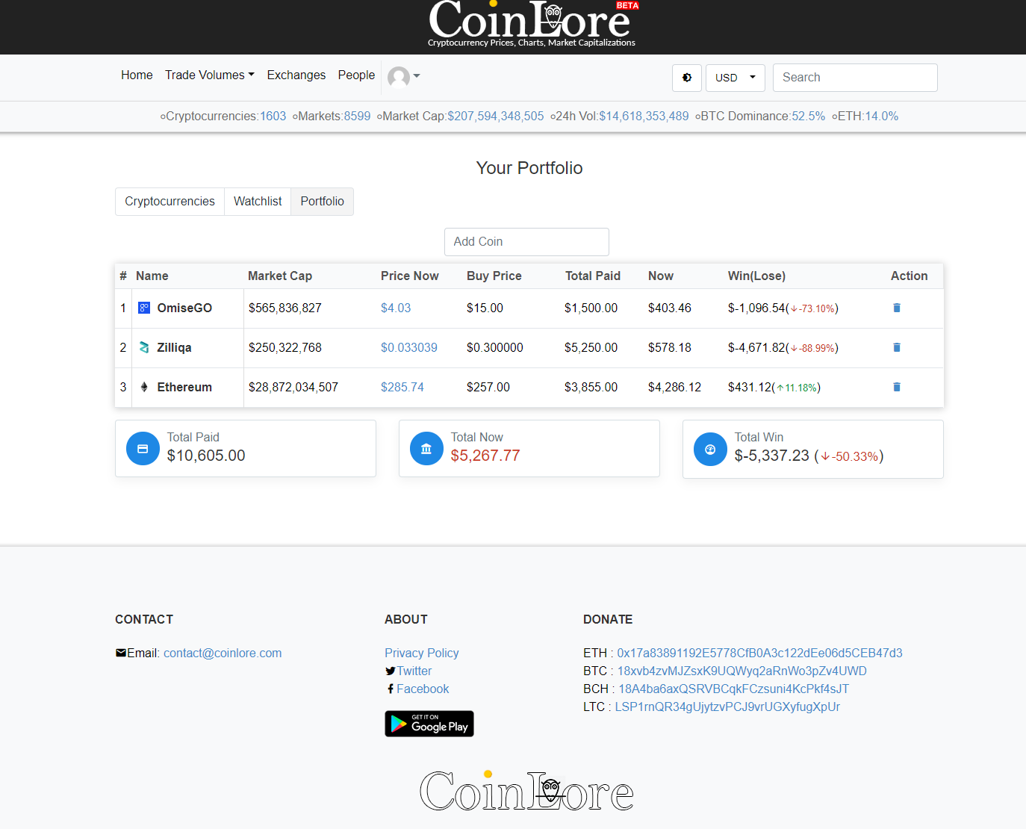Screen dimensions: 1026x829
Task: Open the Privacy Policy link
Action: coord(422,653)
